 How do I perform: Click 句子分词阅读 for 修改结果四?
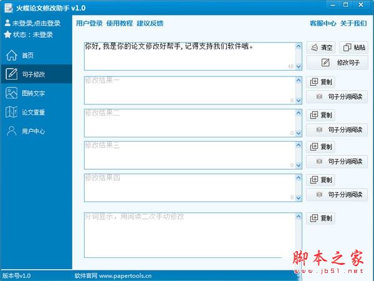(x=337, y=195)
